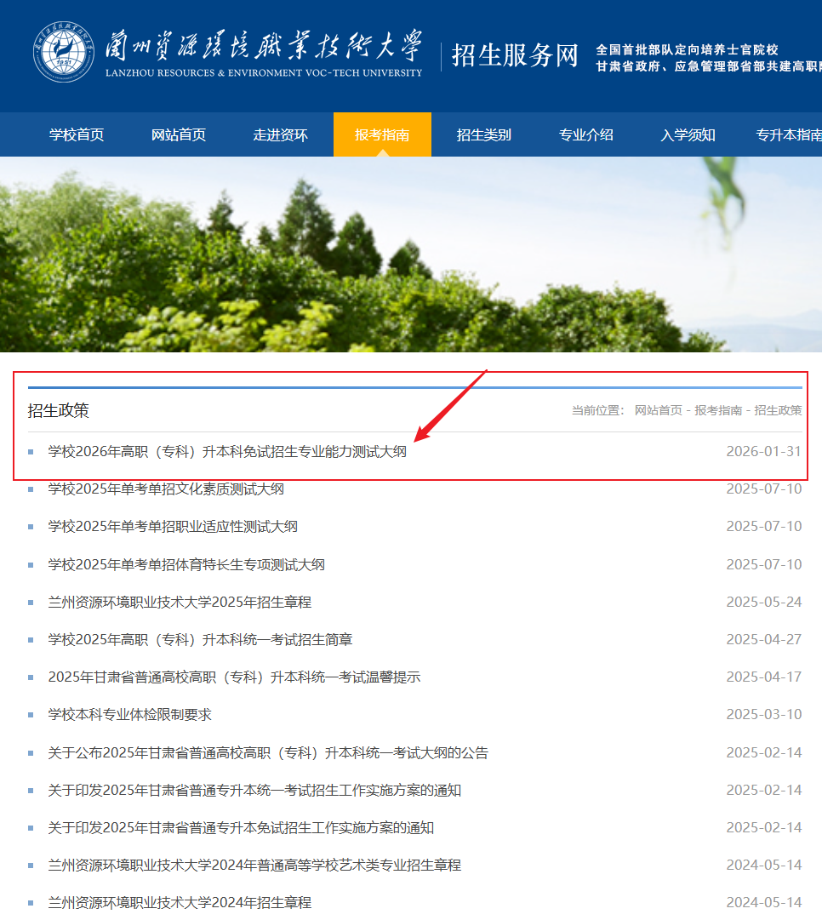Go to 网站首页 in navigation bar

click(x=179, y=134)
